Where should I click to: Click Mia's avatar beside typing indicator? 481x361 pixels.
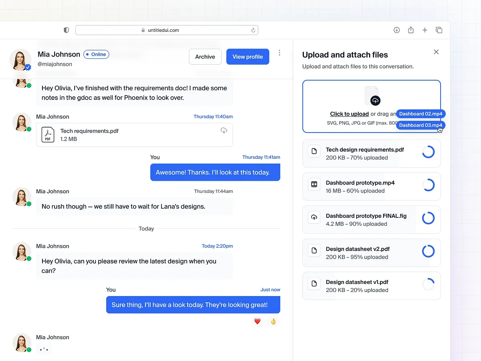coord(22,343)
